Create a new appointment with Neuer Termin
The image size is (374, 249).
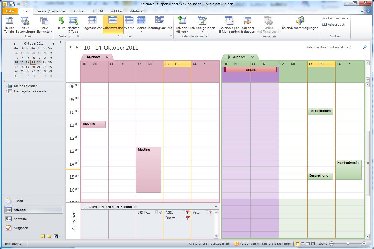coord(9,25)
